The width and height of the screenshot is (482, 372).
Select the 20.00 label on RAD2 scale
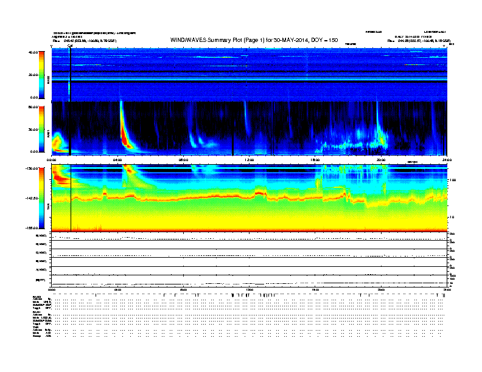click(x=33, y=75)
